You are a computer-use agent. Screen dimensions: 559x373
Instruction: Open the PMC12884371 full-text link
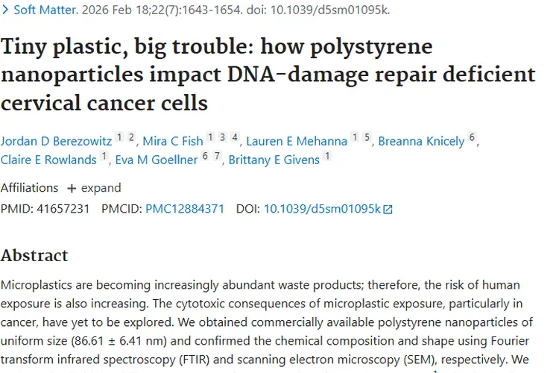click(185, 209)
